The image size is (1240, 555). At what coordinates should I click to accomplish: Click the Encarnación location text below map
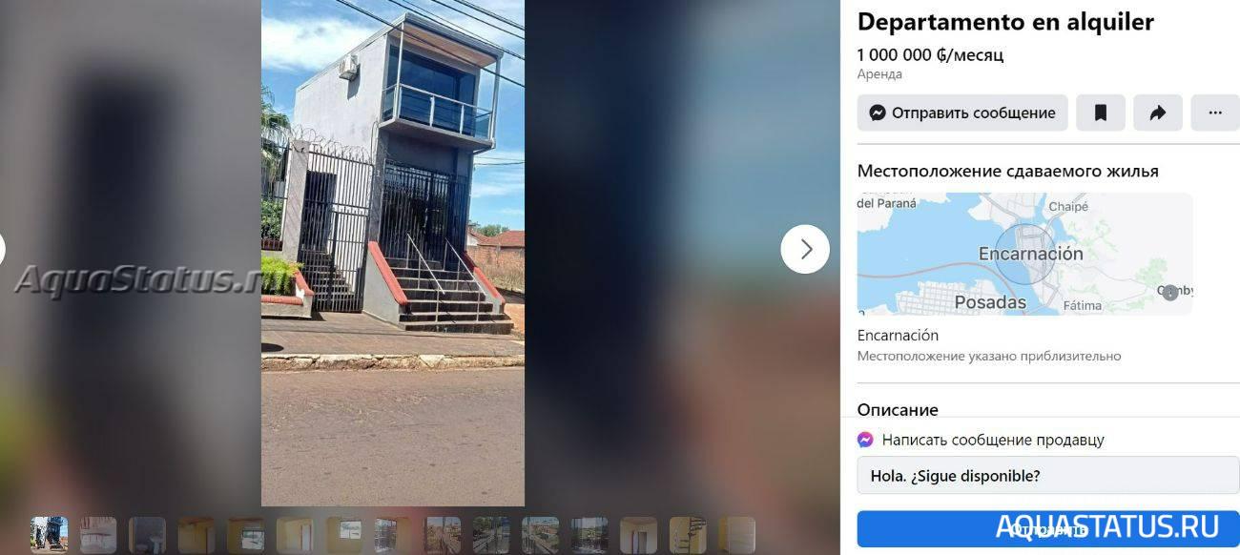click(x=898, y=336)
